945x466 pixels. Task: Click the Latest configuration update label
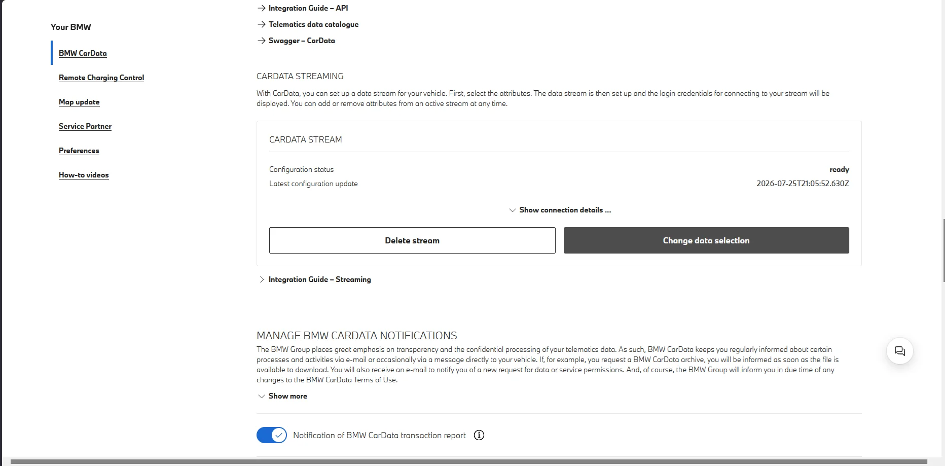coord(313,184)
